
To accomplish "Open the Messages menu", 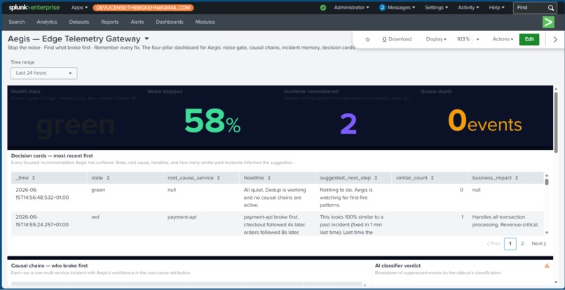I will [401, 8].
